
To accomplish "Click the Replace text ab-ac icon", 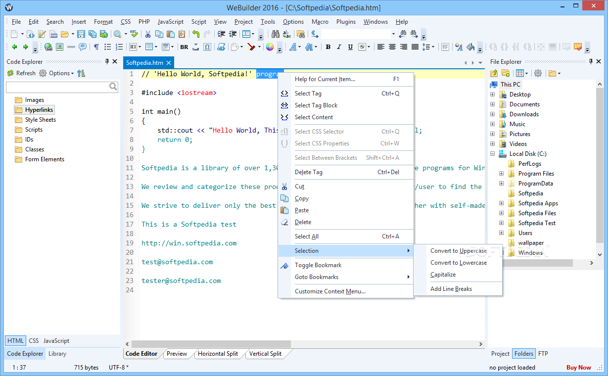I will pos(287,34).
